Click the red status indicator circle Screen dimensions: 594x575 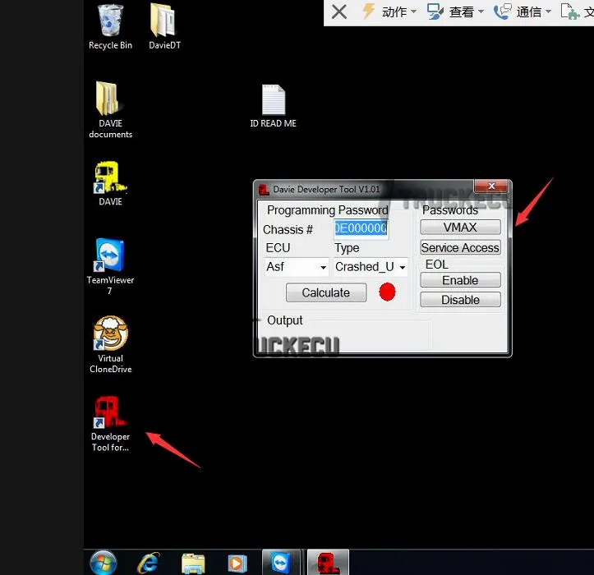[x=387, y=292]
